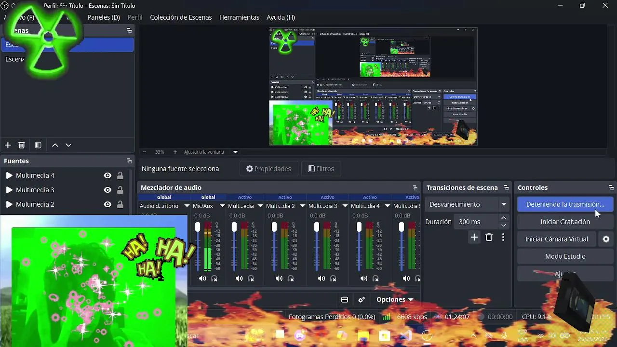
Task: Expand the mixer Opciones dropdown
Action: (395, 300)
